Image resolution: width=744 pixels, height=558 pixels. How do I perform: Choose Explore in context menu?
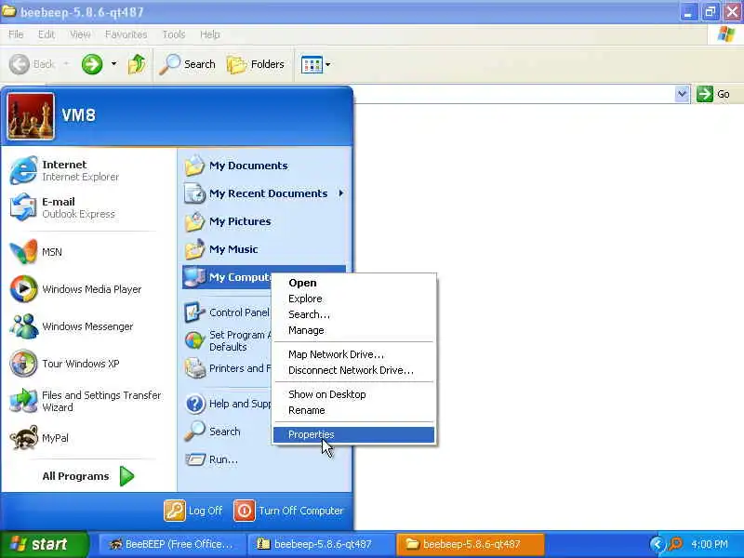[353, 299]
